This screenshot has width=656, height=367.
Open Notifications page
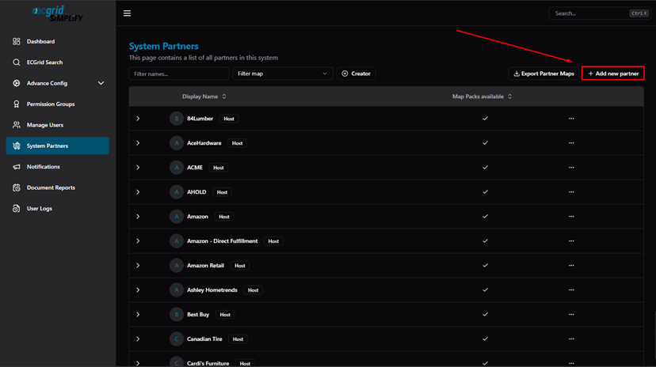click(x=57, y=167)
